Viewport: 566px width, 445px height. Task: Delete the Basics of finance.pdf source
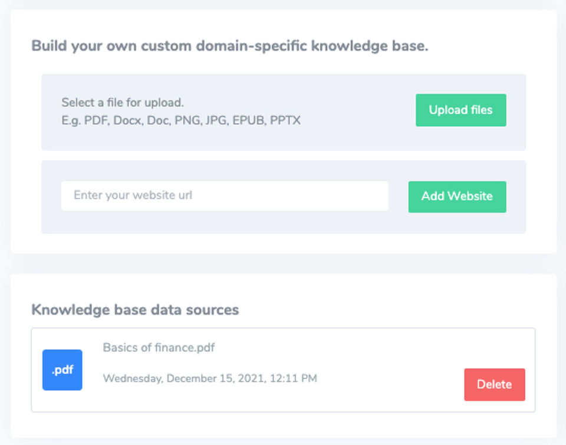click(x=494, y=384)
